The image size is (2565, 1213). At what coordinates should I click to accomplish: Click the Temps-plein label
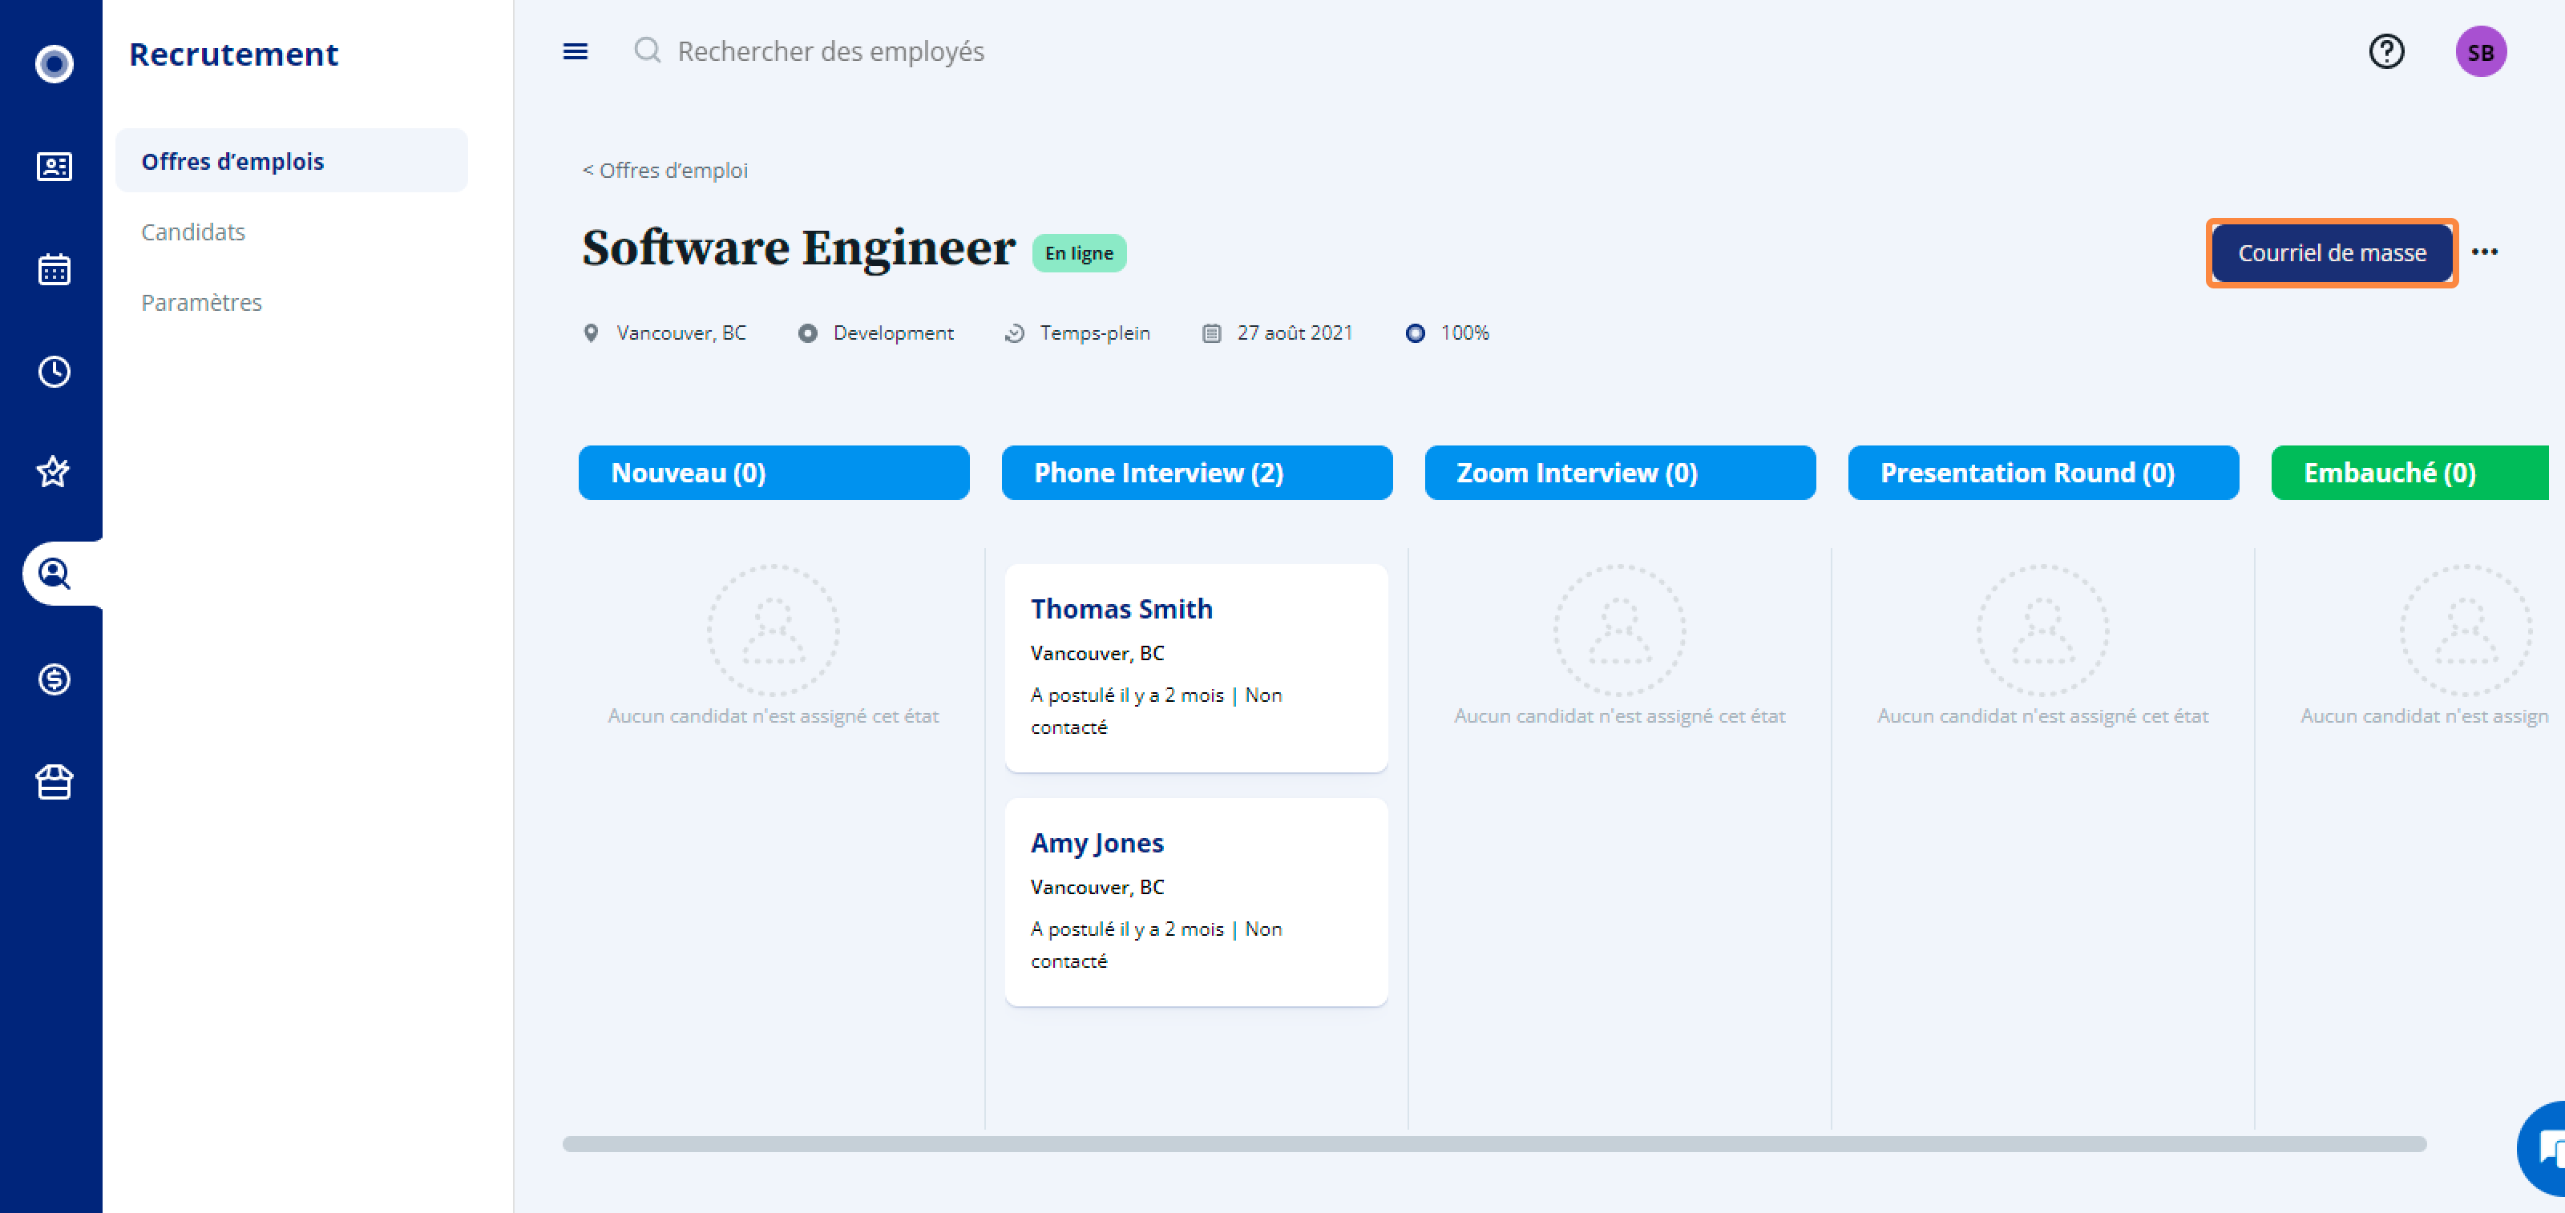click(1094, 333)
